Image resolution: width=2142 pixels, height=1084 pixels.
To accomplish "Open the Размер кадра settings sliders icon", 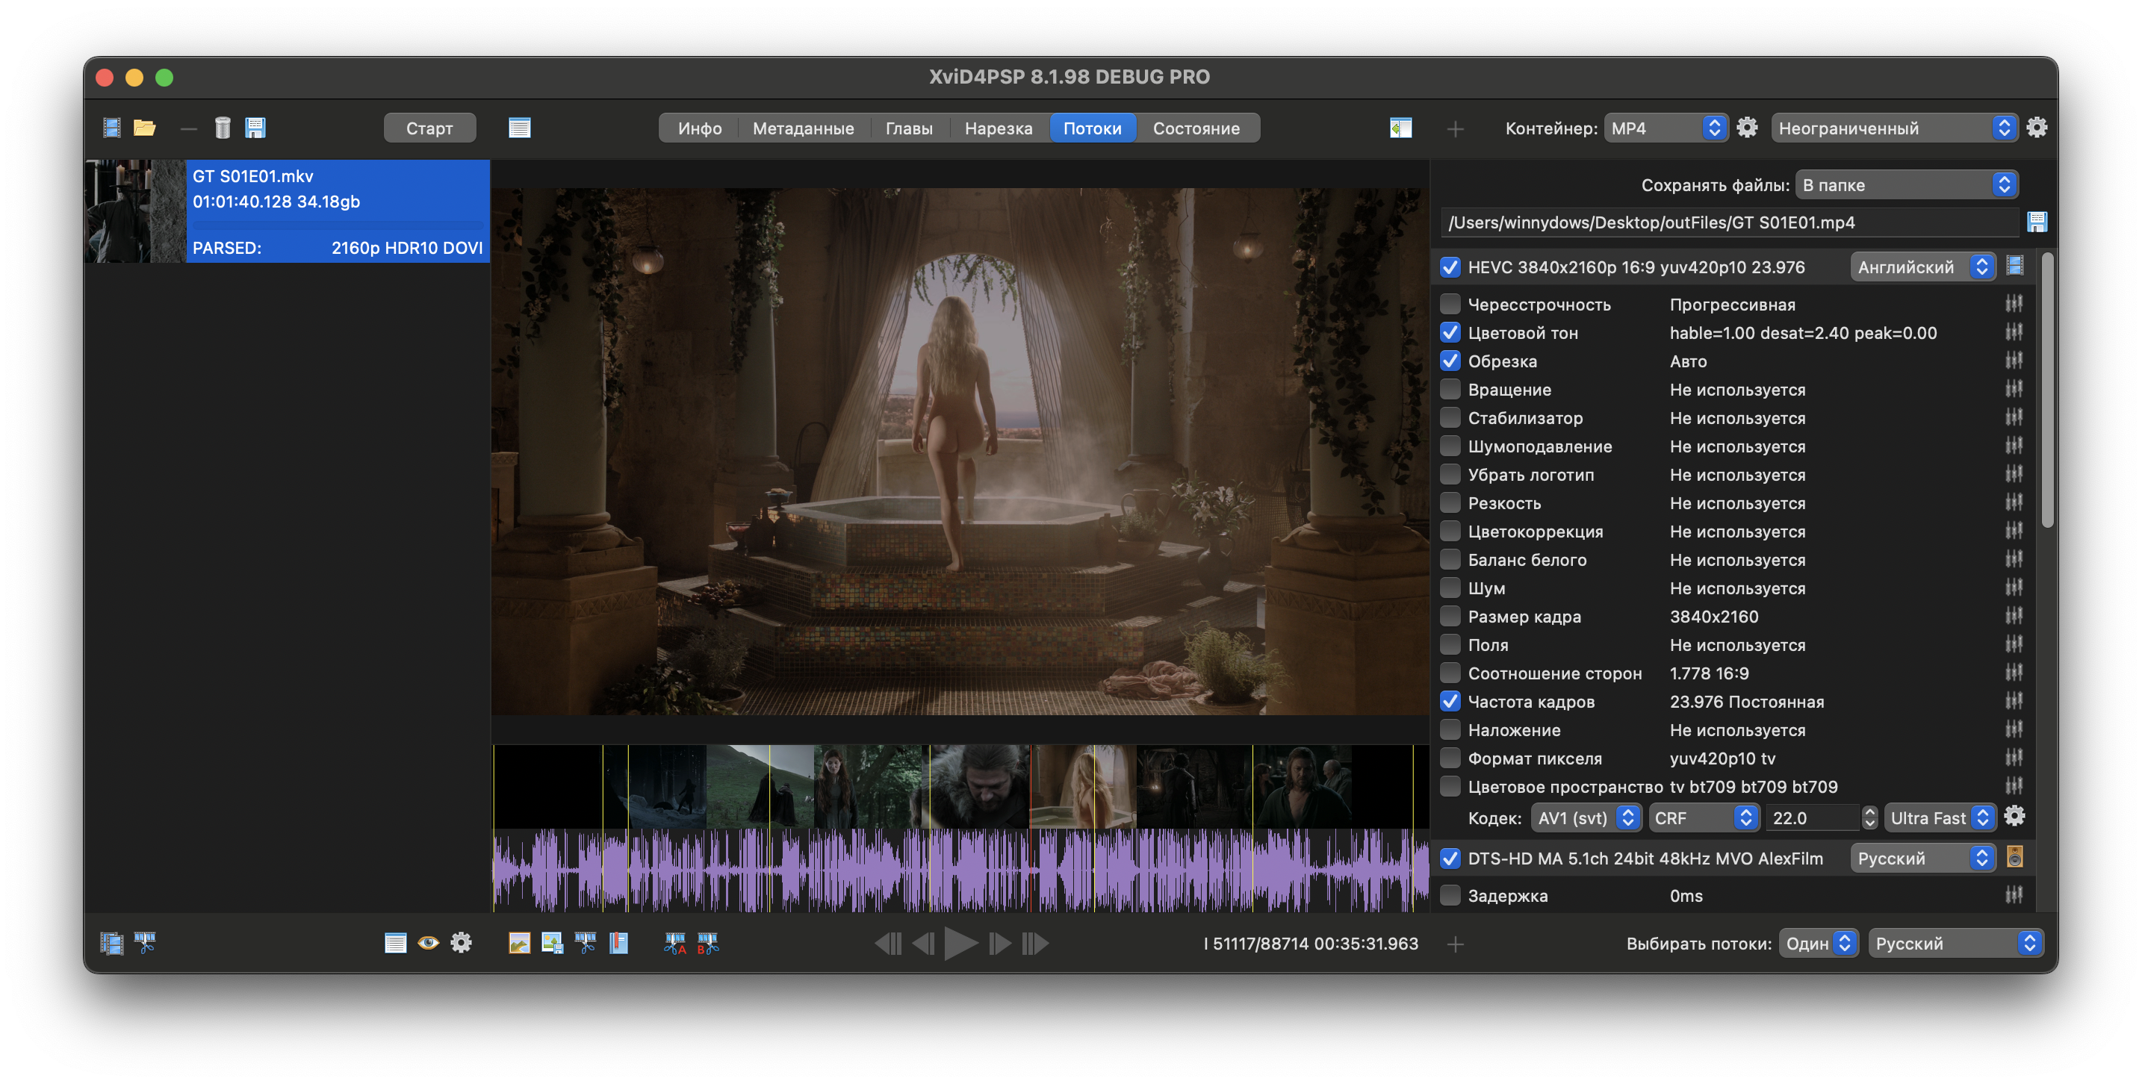I will (x=2014, y=616).
